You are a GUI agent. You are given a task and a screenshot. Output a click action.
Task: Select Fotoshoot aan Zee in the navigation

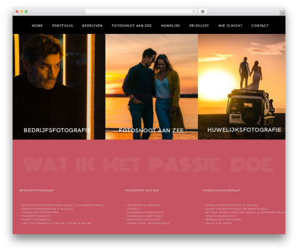(132, 26)
